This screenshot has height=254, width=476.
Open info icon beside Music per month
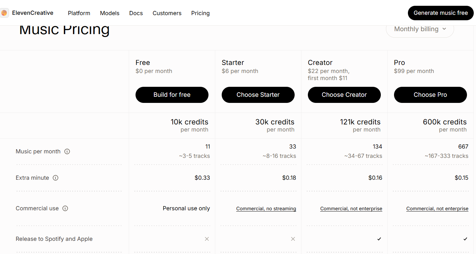[x=67, y=151]
